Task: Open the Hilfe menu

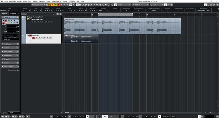Action: click(82, 1)
